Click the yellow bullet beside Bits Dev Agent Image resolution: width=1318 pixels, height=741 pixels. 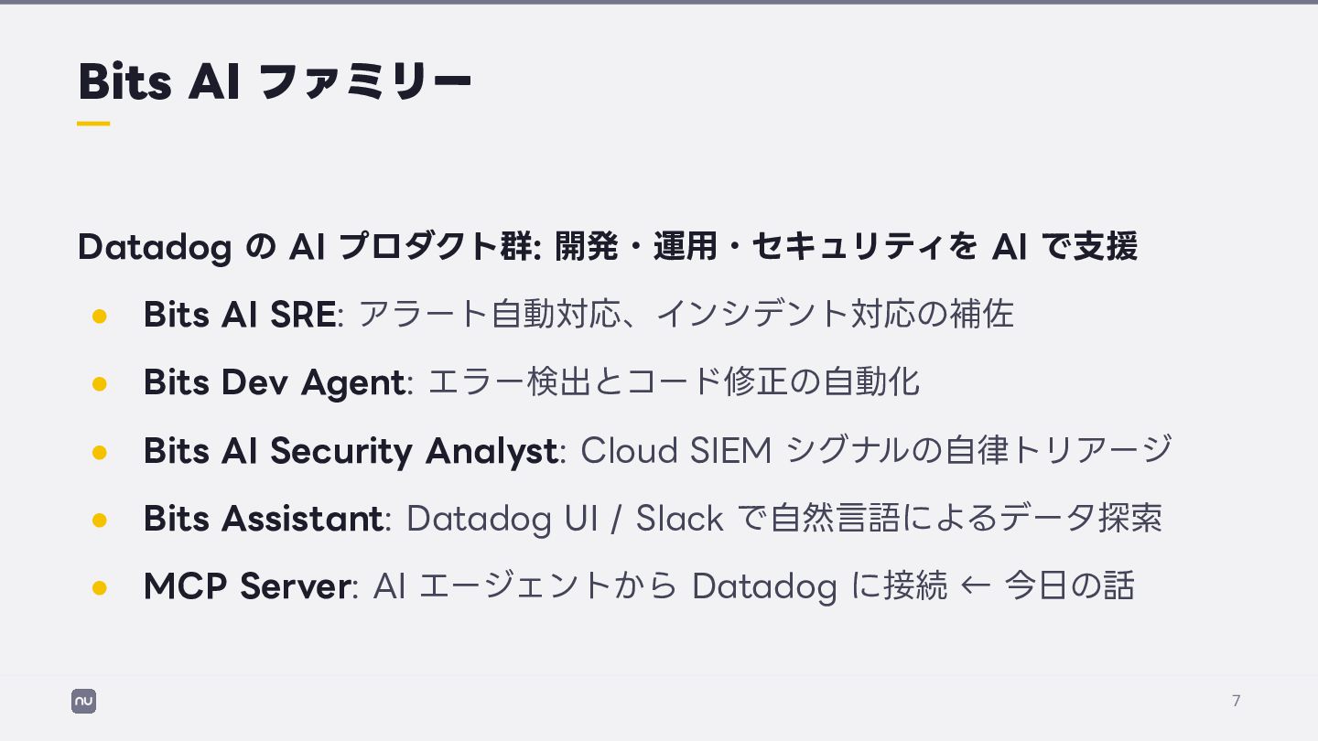(100, 383)
